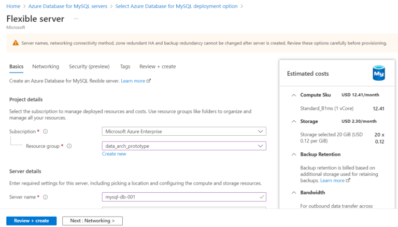Click the info icon next to Server name
This screenshot has height=227, width=398.
coord(46,197)
